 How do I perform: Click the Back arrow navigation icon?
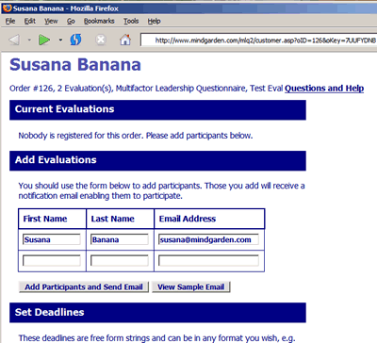click(14, 40)
